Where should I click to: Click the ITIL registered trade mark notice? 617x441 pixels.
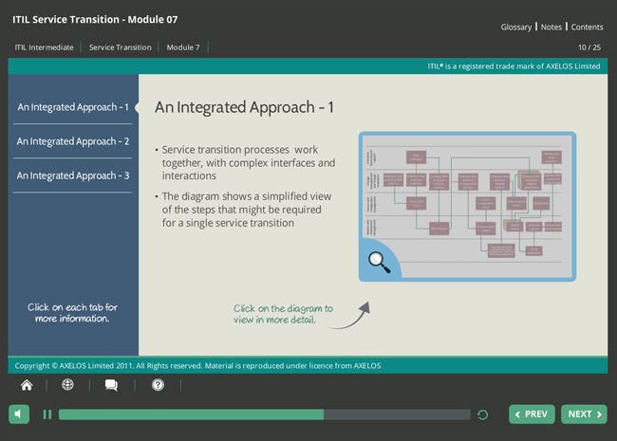(x=514, y=66)
